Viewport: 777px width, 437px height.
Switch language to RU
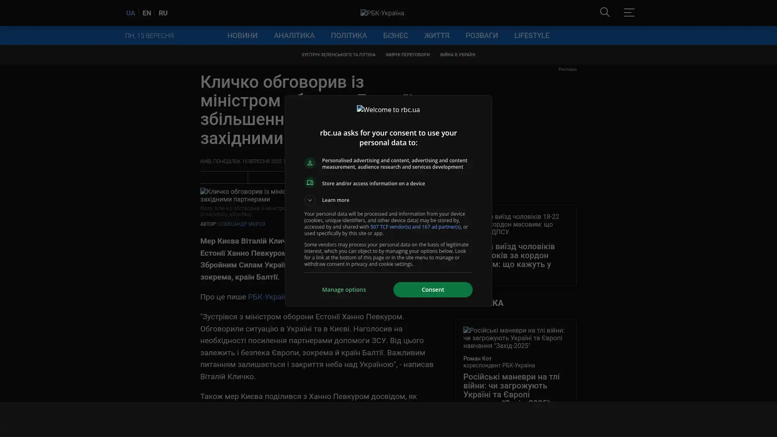[163, 13]
